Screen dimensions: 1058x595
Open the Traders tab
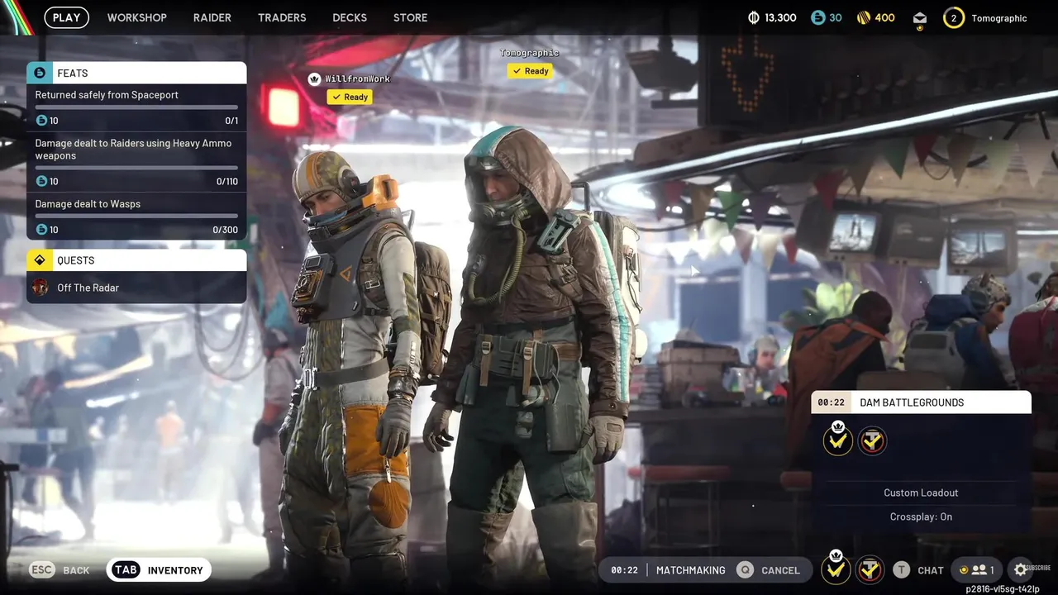282,17
